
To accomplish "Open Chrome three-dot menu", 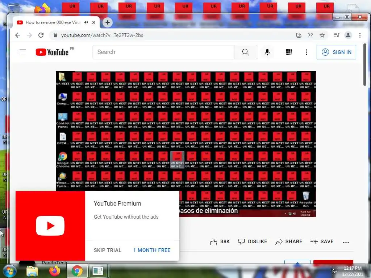I will (x=360, y=35).
